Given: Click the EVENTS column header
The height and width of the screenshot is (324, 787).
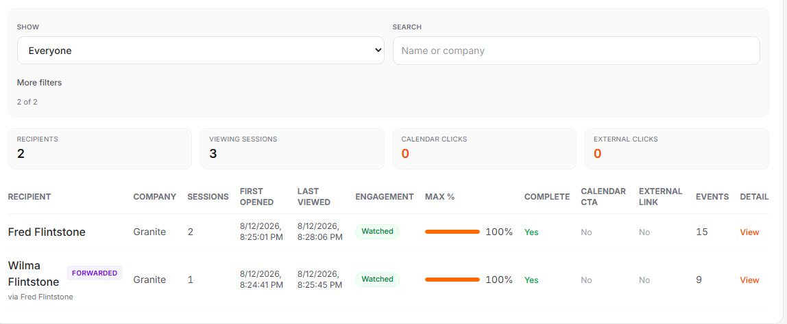Looking at the screenshot, I should [x=712, y=197].
